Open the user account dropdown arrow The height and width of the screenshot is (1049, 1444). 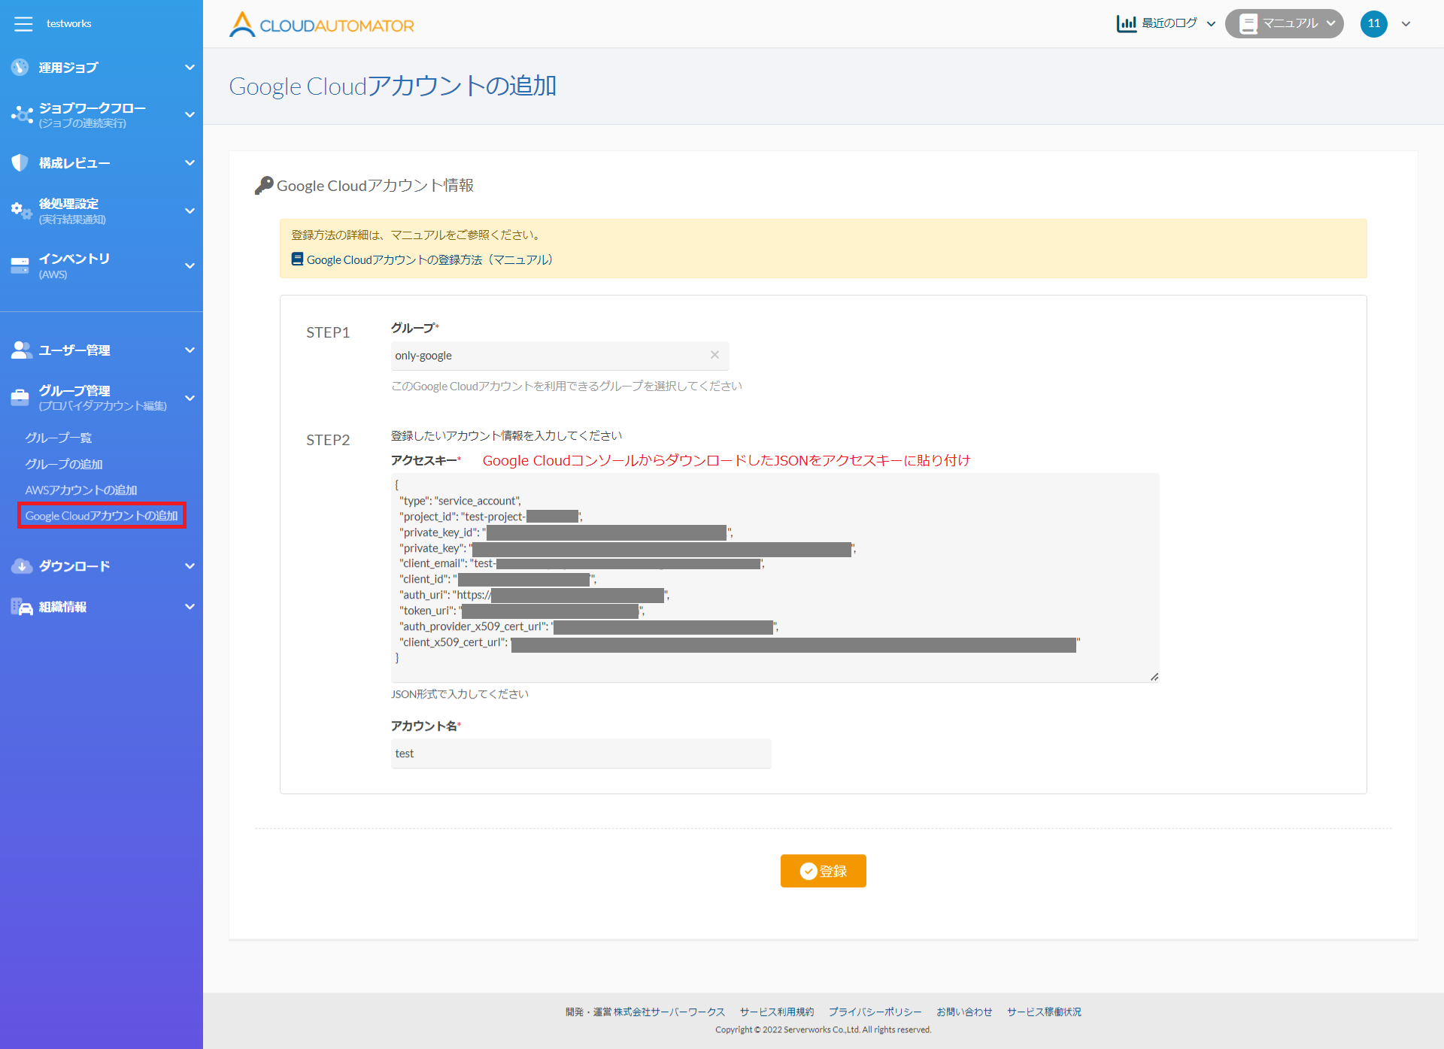pyautogui.click(x=1406, y=24)
